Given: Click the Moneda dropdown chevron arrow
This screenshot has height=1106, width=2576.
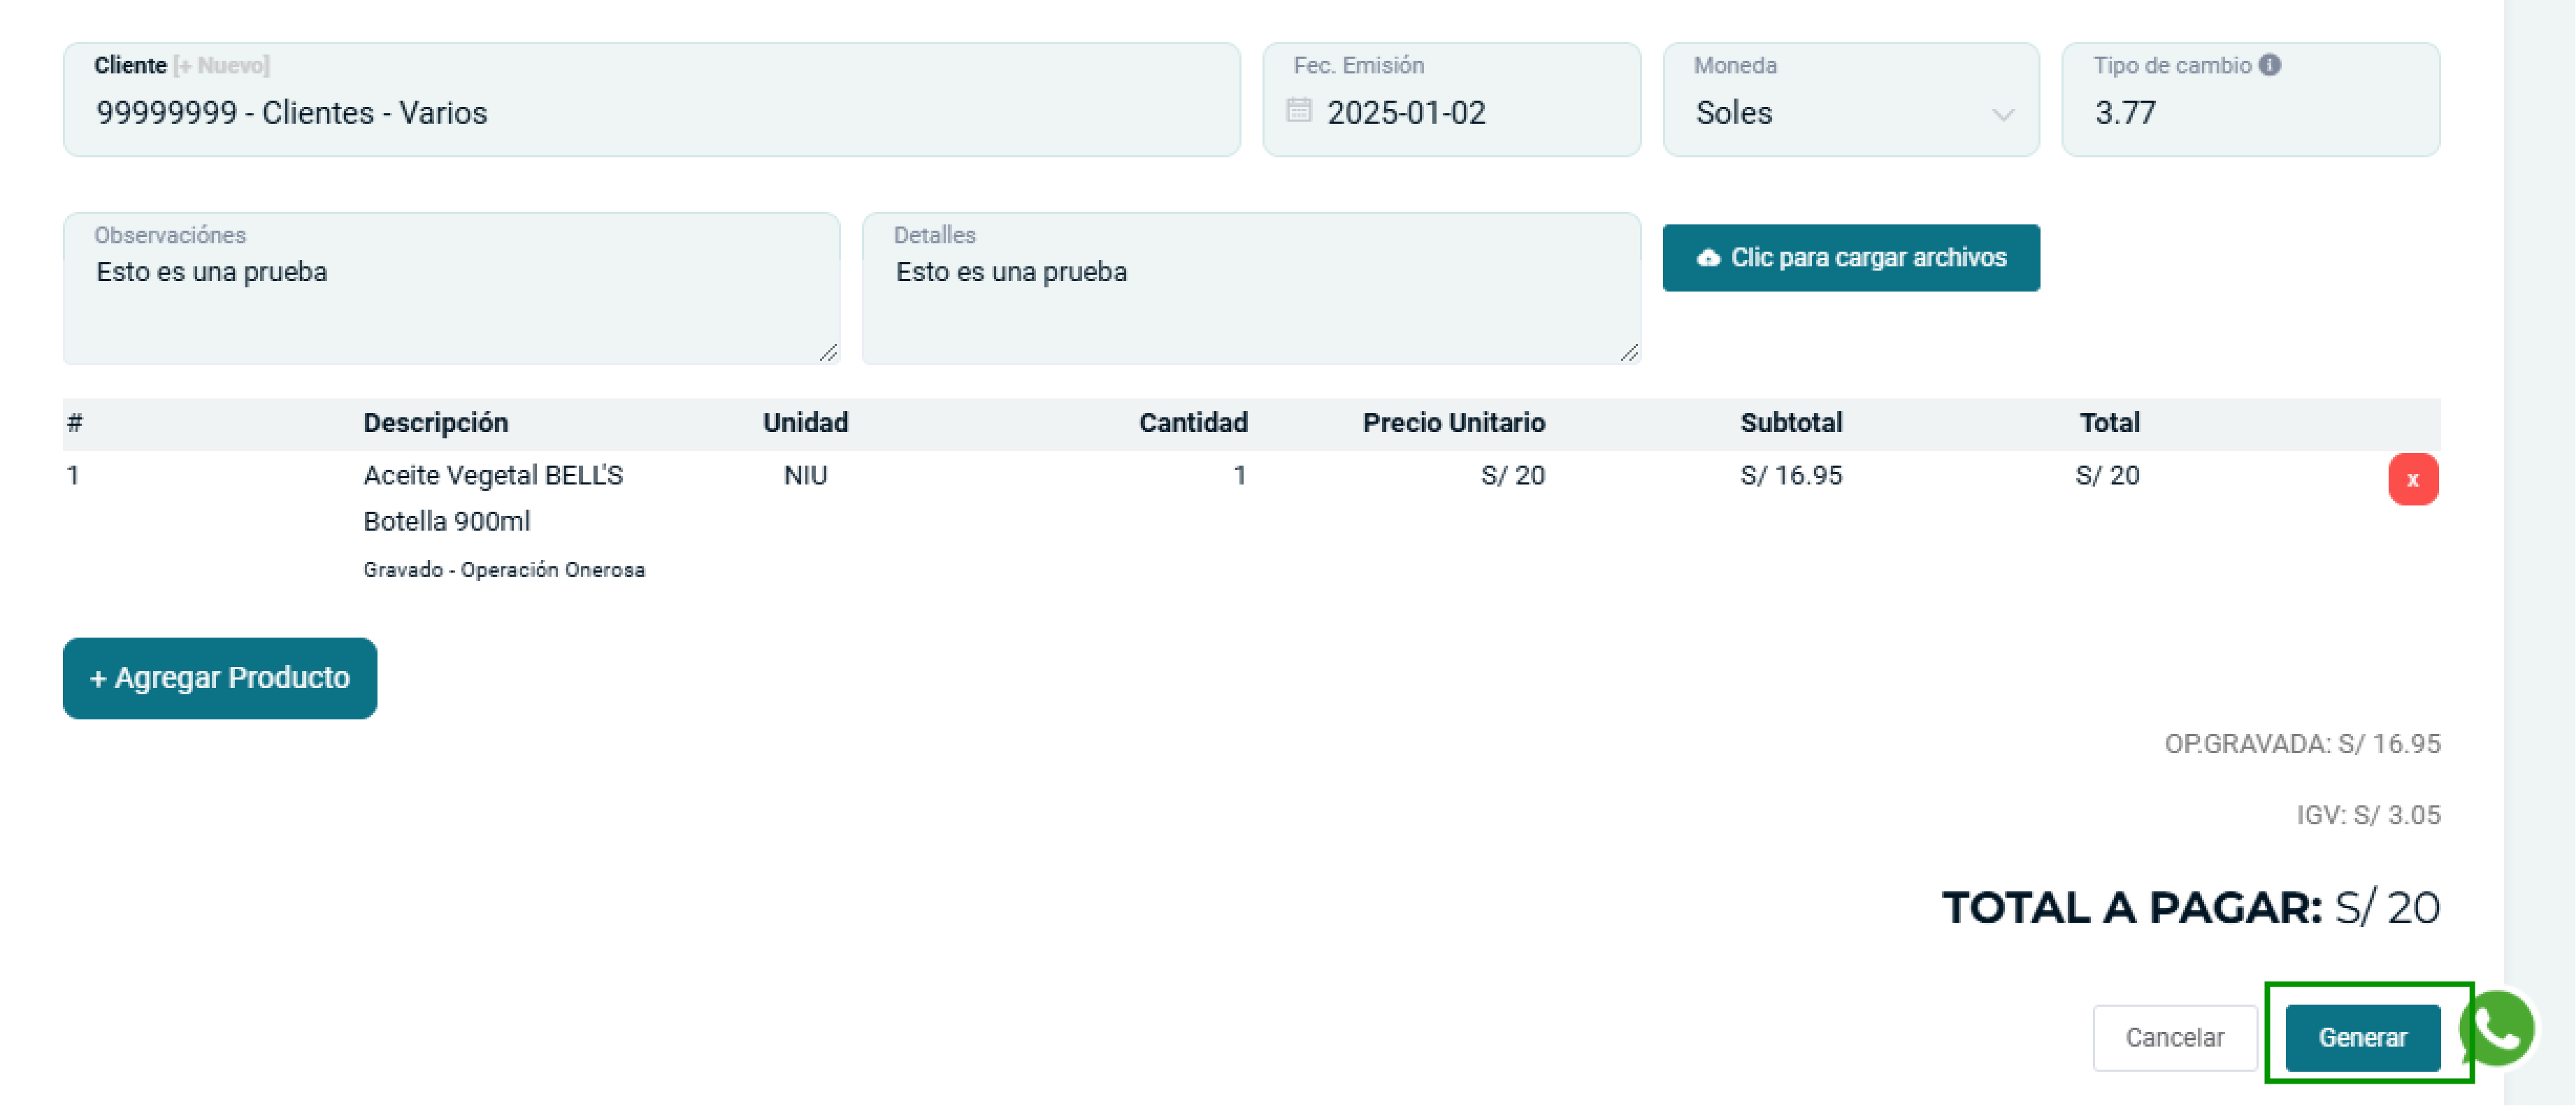Looking at the screenshot, I should (2003, 114).
